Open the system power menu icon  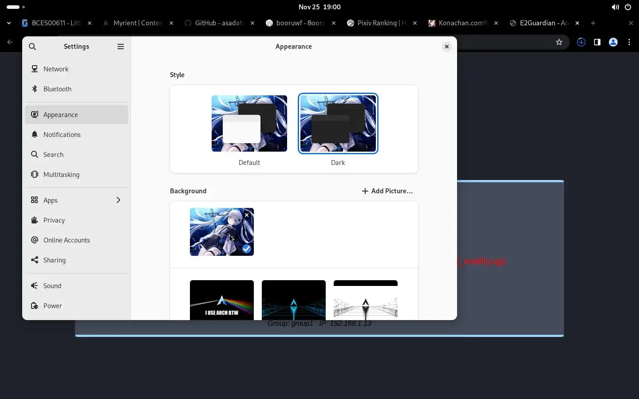click(x=628, y=7)
